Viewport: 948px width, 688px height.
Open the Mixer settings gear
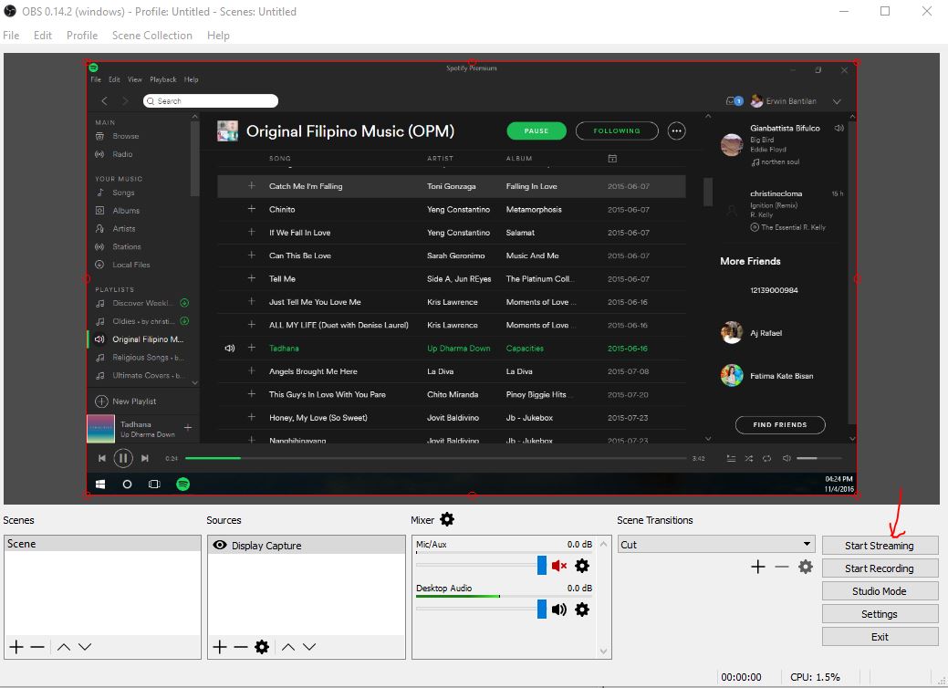pos(447,519)
